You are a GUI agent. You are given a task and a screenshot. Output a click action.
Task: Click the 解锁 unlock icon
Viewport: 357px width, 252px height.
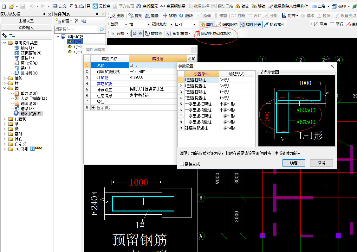(x=259, y=6)
